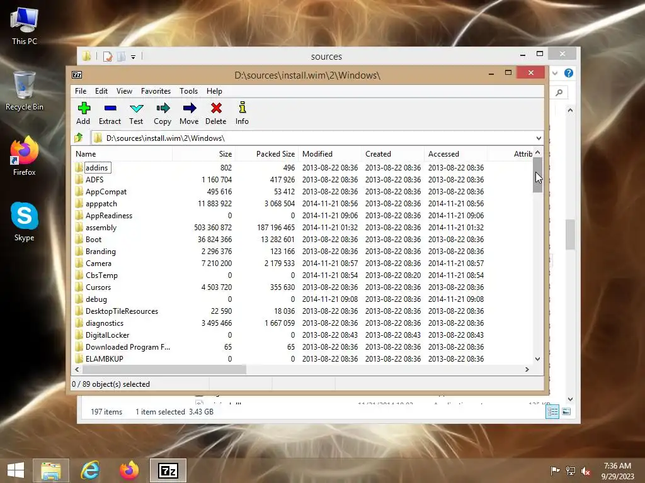Click the 7z icon in the title bar
Image resolution: width=645 pixels, height=483 pixels.
coord(77,75)
